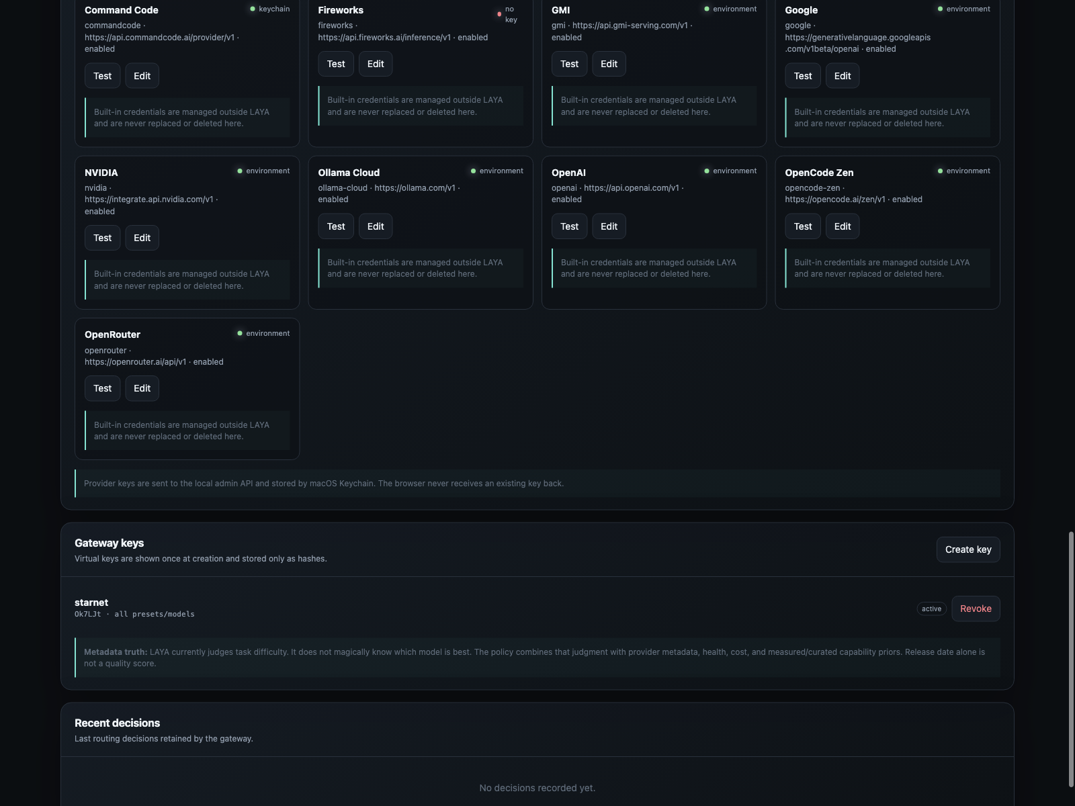The image size is (1075, 806).
Task: Click the OpenAI card title
Action: [x=568, y=173]
